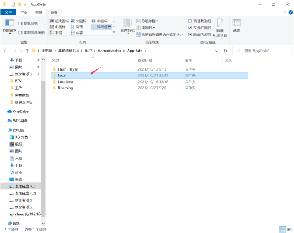Viewport: 294px width, 233px height.
Task: Click the New folder quick access icon
Action: (x=19, y=4)
